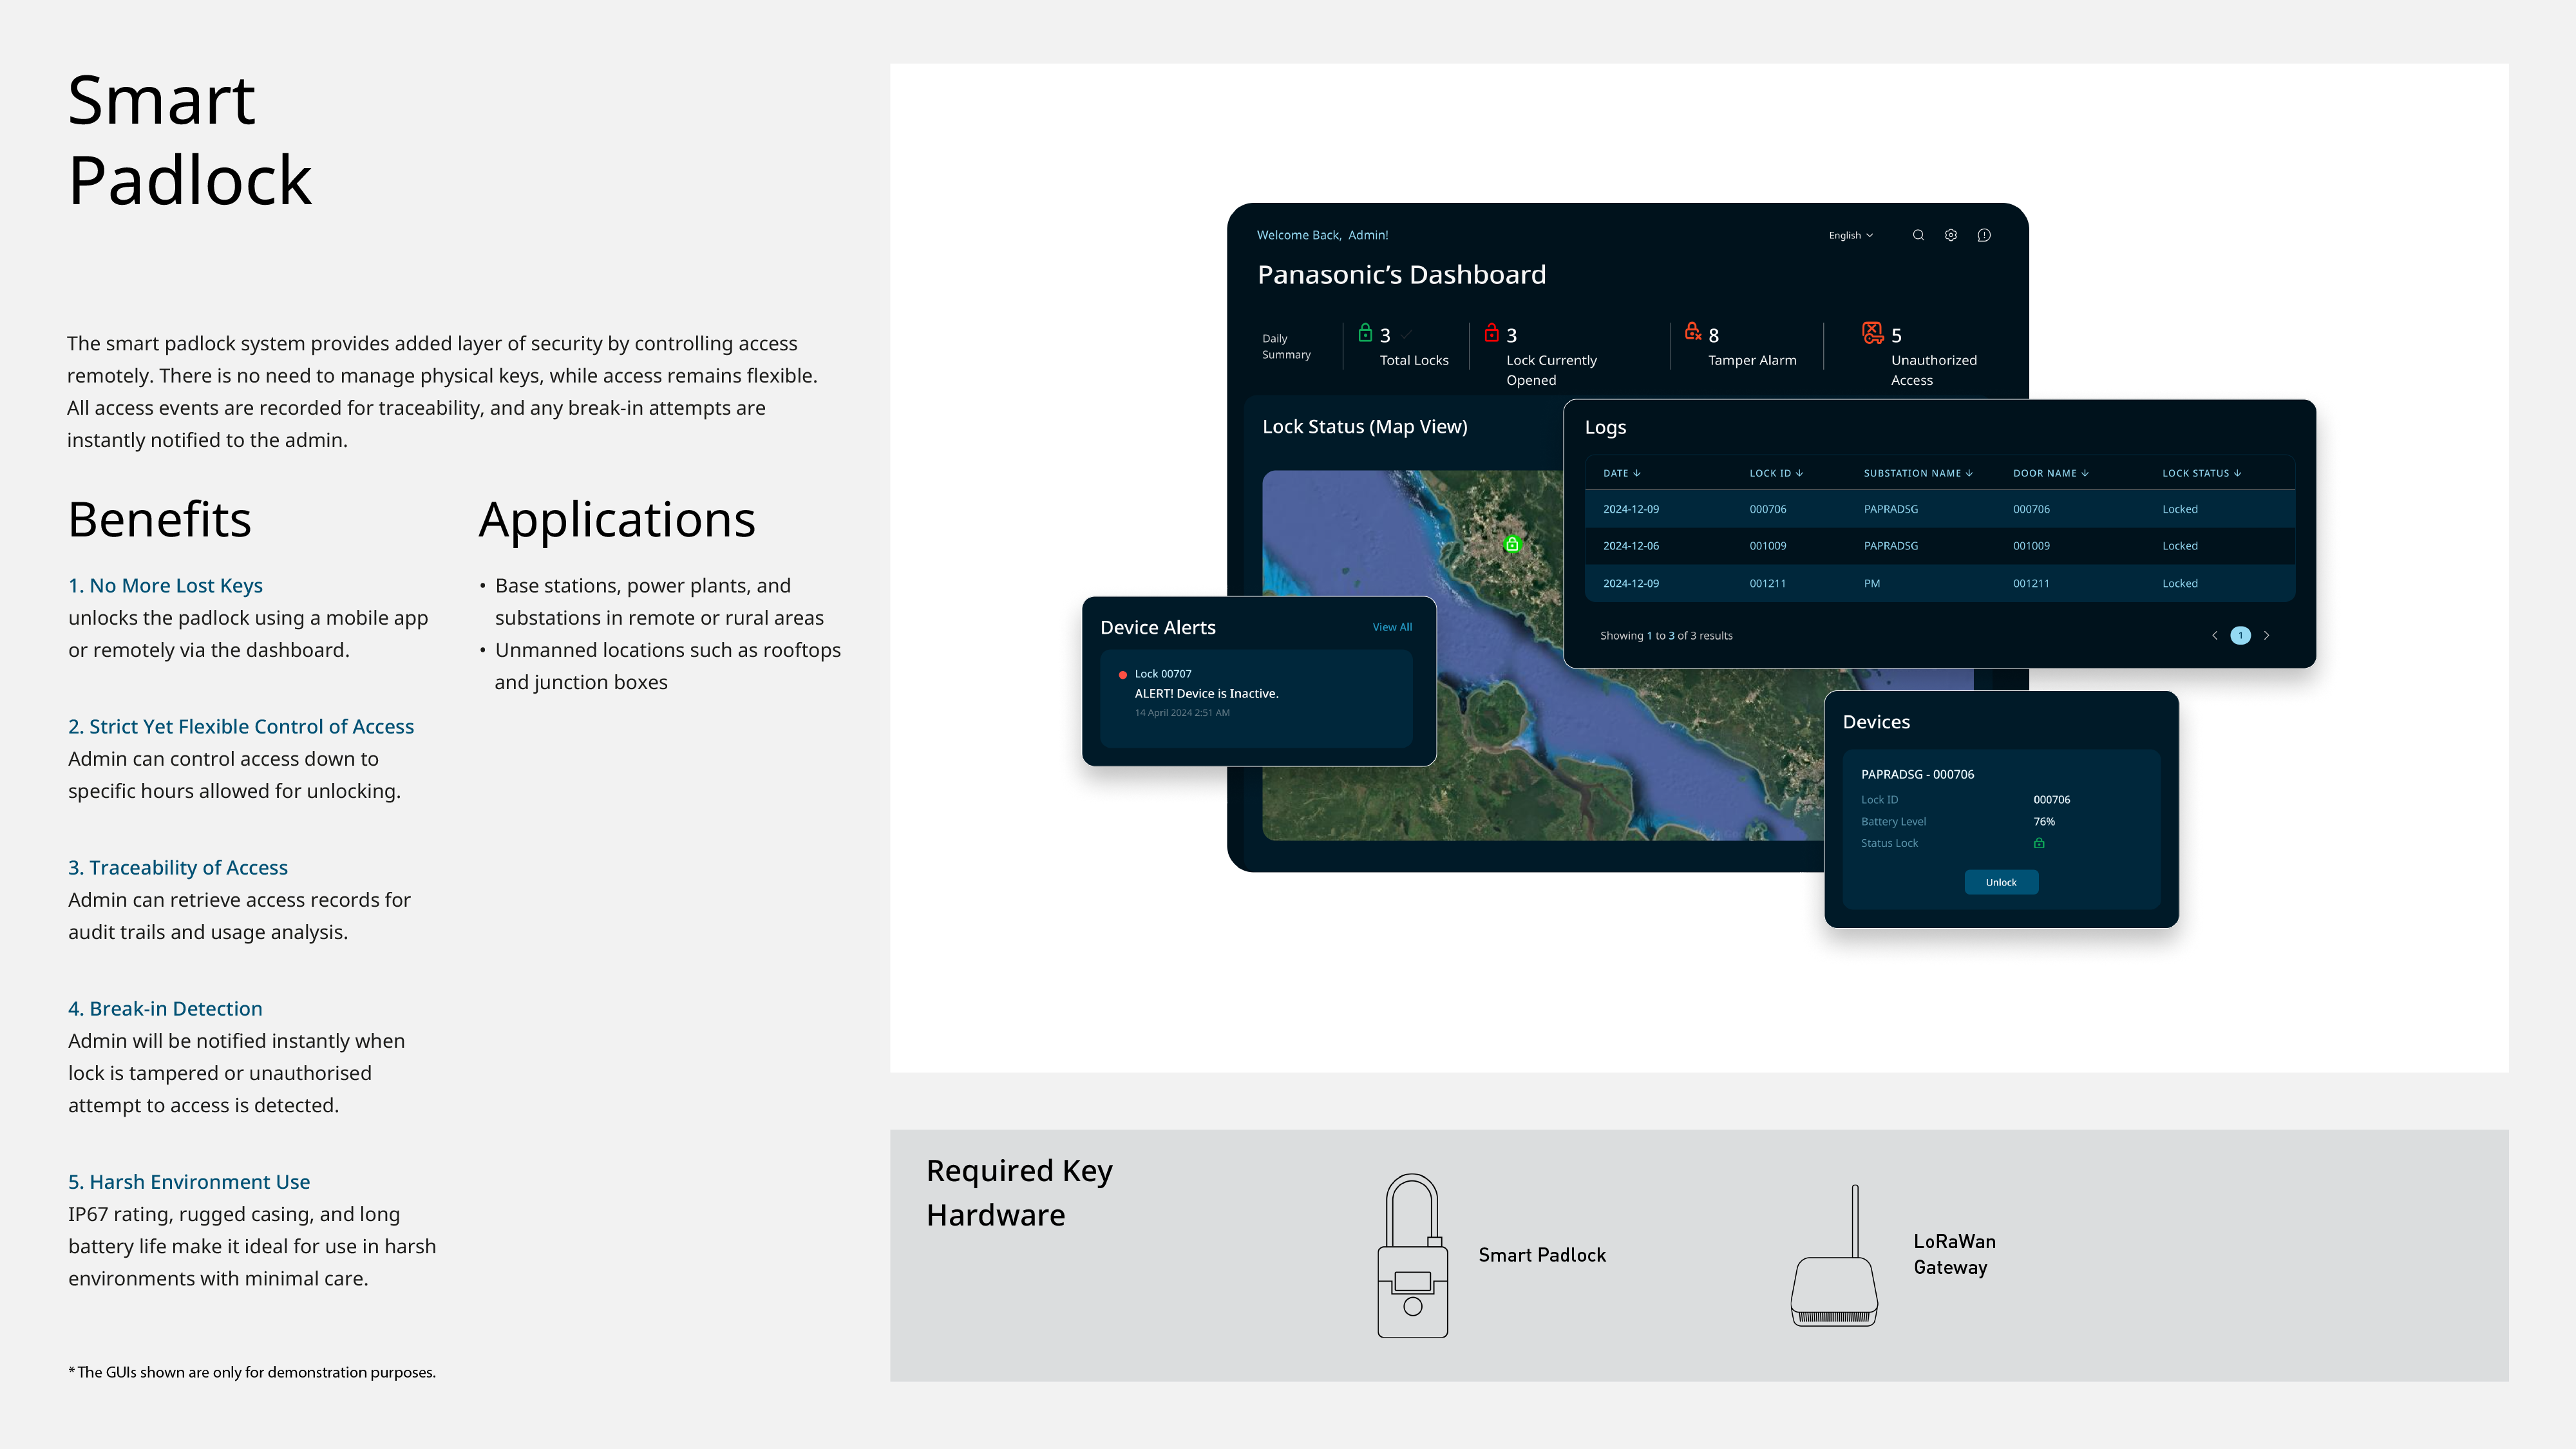Open the search magnifier icon
The image size is (2576, 1449).
click(1918, 235)
